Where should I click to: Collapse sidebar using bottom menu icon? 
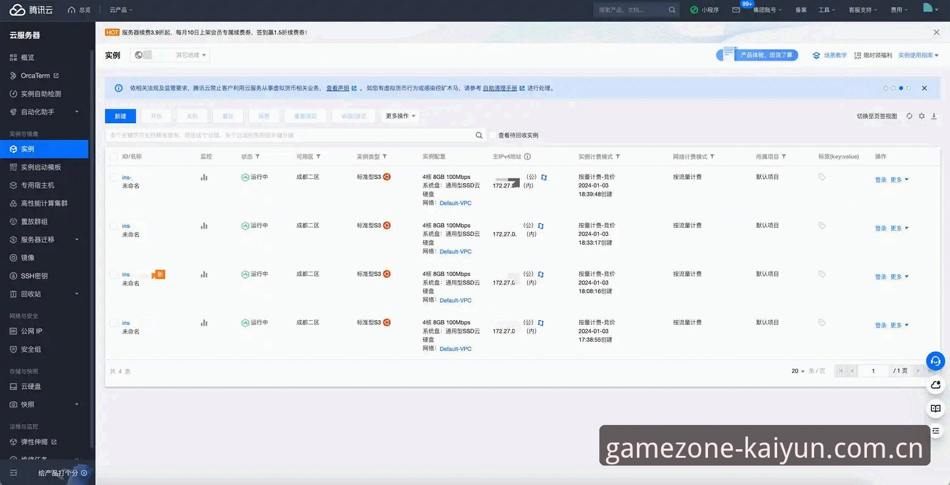(x=14, y=473)
